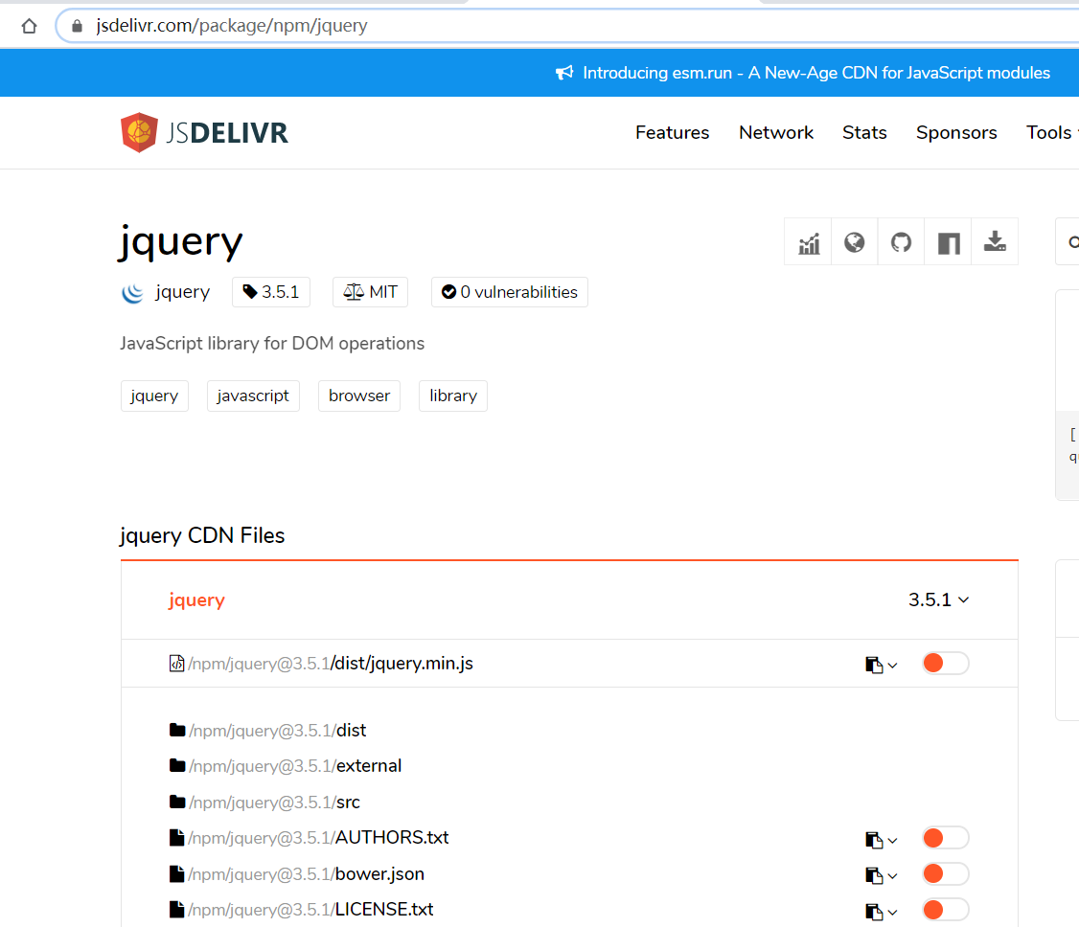
Task: Click the folder icon beside external
Action: tap(177, 765)
